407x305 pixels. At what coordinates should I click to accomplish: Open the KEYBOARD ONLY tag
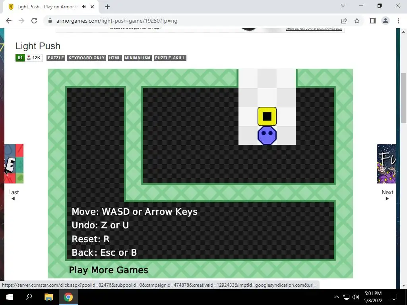click(x=86, y=58)
